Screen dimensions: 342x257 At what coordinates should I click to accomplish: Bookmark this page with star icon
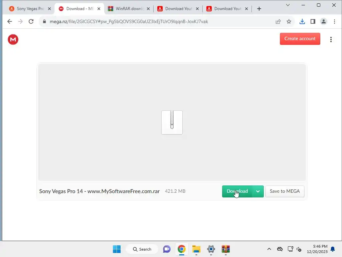[x=289, y=21]
